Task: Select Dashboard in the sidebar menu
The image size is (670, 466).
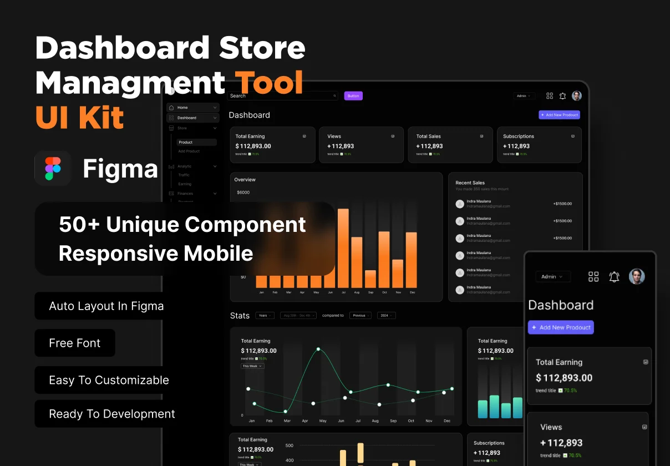Action: coord(192,118)
